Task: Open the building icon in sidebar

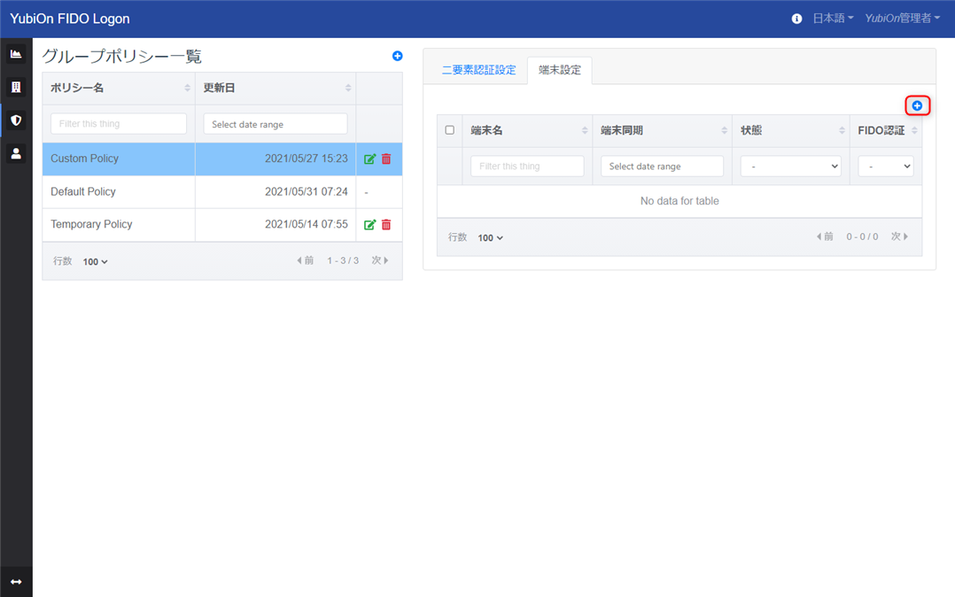Action: pos(16,87)
